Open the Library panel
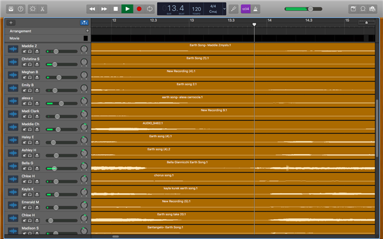This screenshot has width=383, height=239. click(11, 9)
